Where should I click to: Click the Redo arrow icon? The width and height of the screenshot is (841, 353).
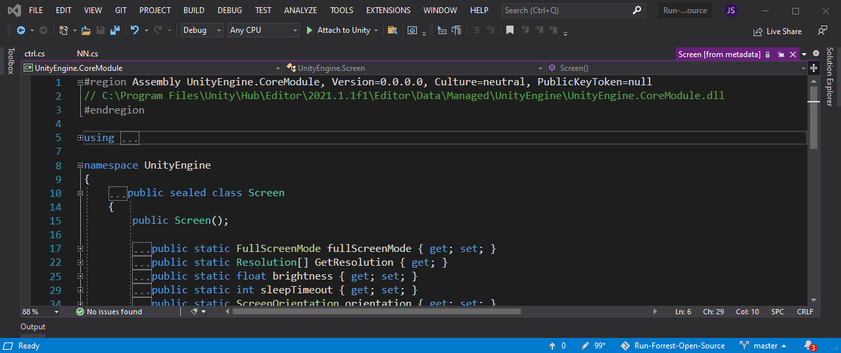(158, 30)
